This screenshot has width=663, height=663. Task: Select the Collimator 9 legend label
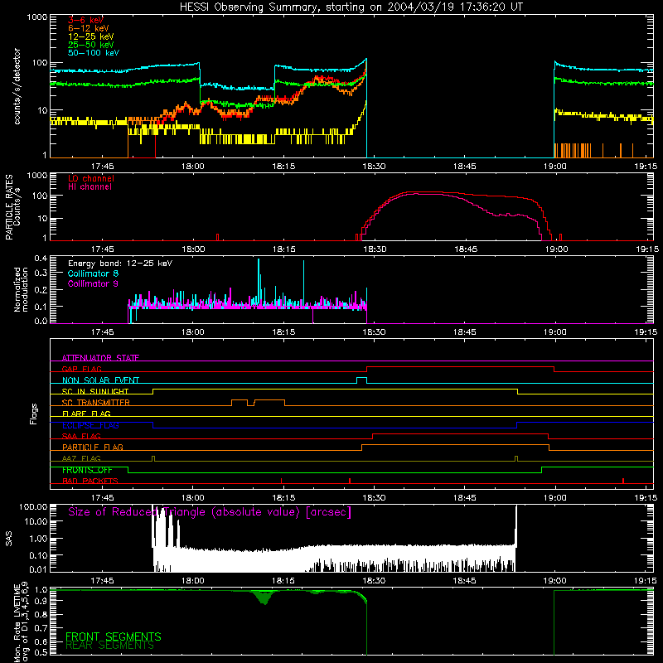click(93, 283)
